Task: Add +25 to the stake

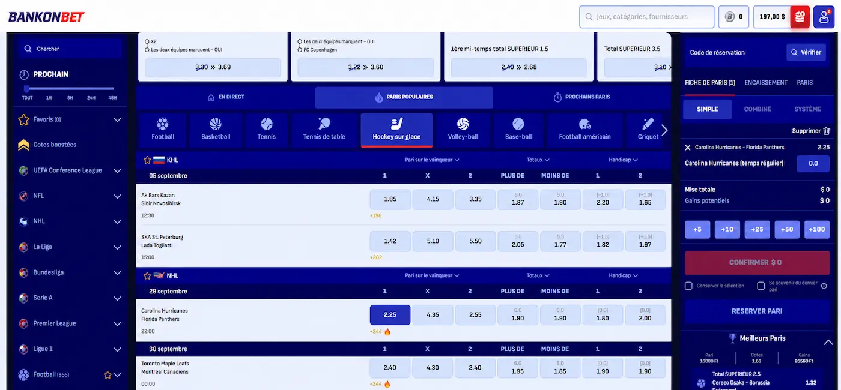Action: 757,230
